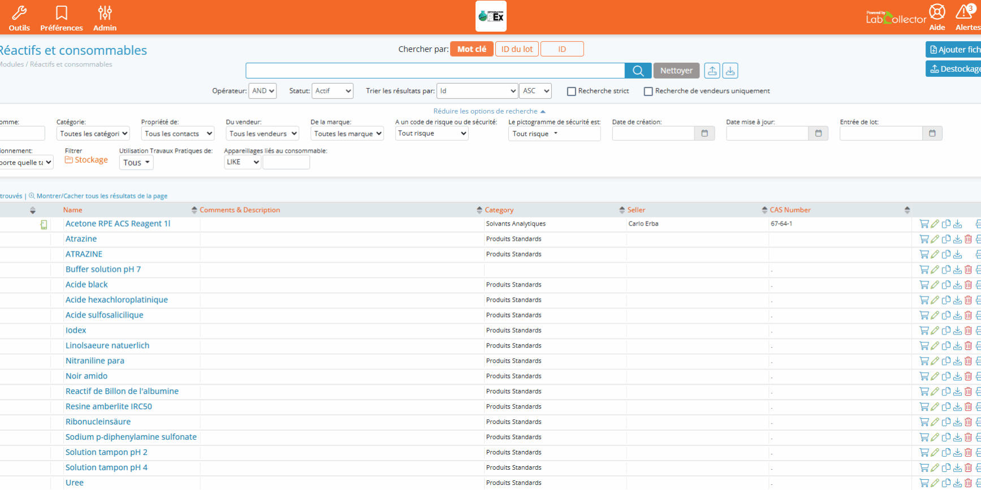The width and height of the screenshot is (981, 490).
Task: Duplicate the Iodex record
Action: coord(946,331)
